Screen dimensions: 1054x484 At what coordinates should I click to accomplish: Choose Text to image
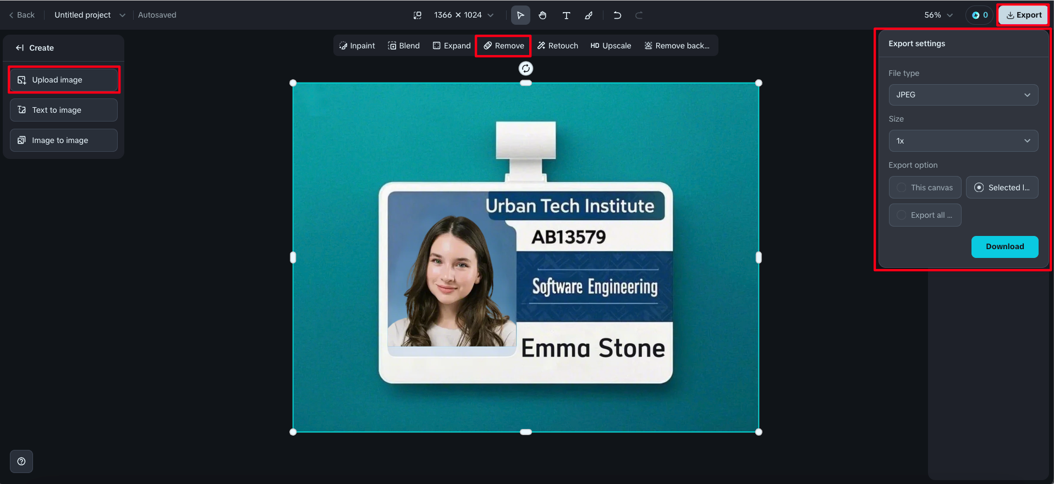64,110
